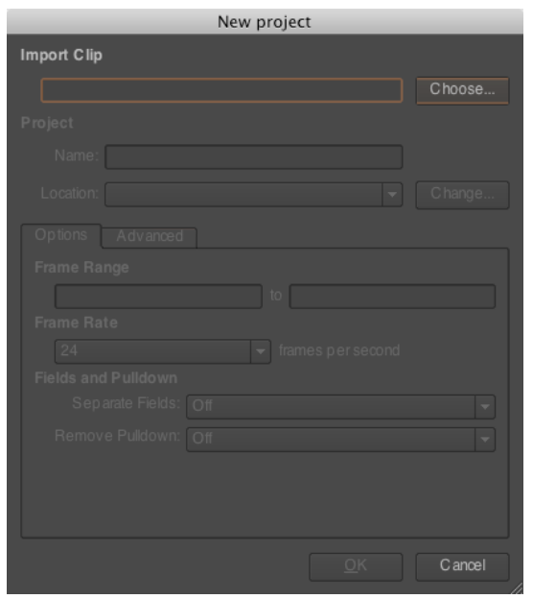Screen dimensions: 533x599
Task: Click the OK button
Action: tap(356, 566)
